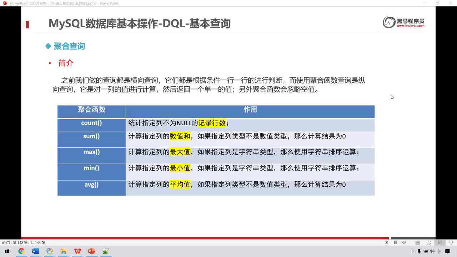Restore down the PowerPoint window
Screen dimensions: 457x257
click(x=437, y=3)
